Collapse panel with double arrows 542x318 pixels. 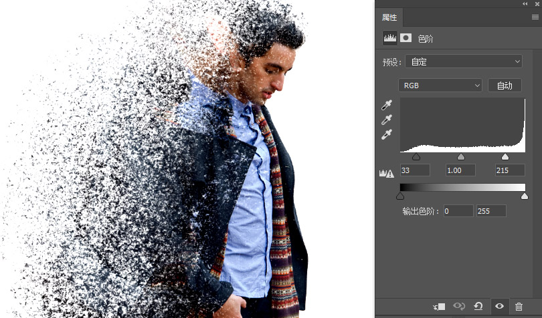point(525,4)
